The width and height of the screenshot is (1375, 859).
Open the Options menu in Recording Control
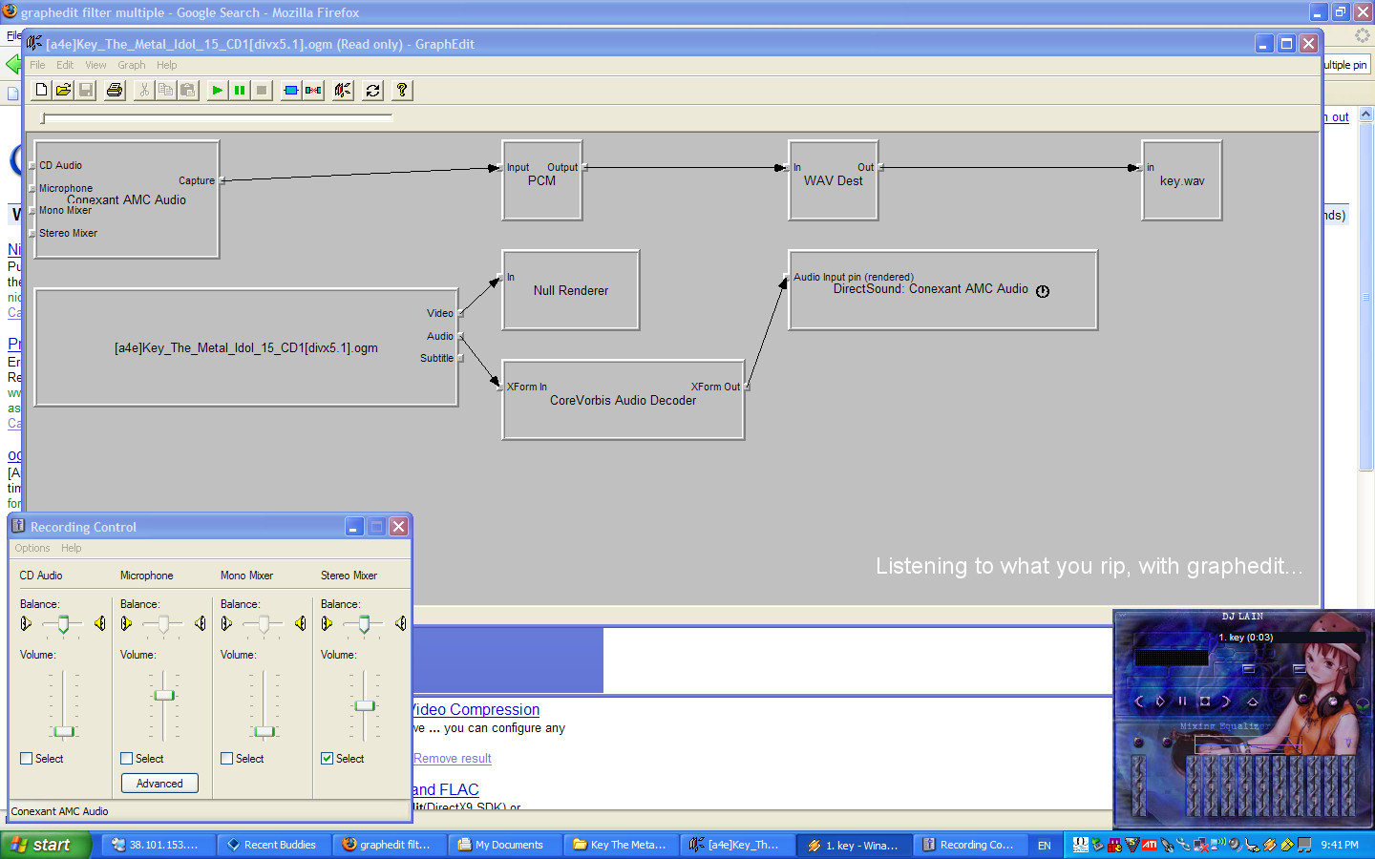click(x=32, y=548)
